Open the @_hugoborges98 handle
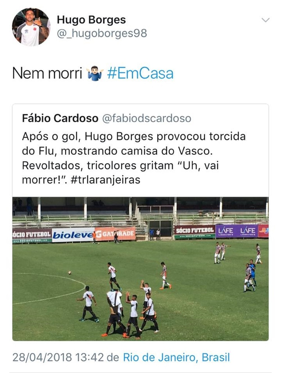This screenshot has width=281, height=373. (102, 33)
